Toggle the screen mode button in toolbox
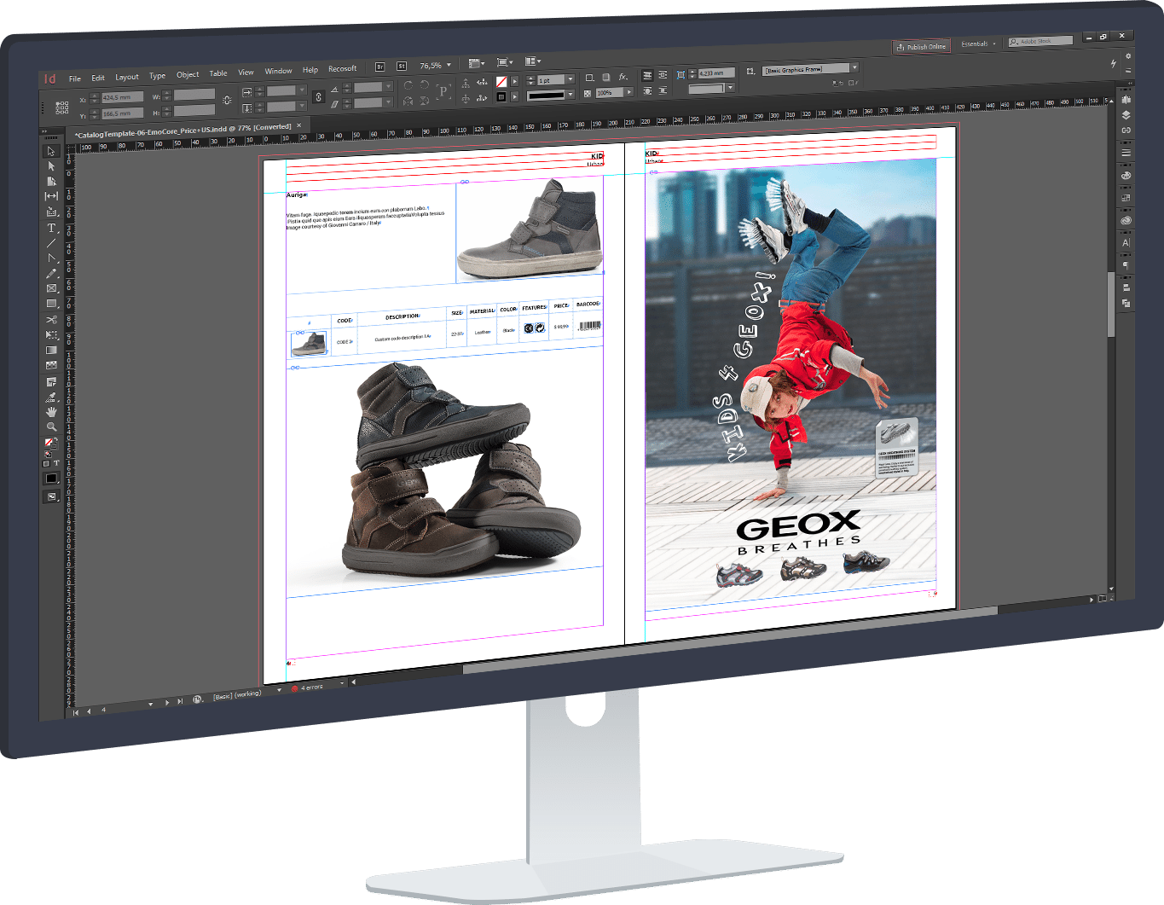 click(52, 496)
